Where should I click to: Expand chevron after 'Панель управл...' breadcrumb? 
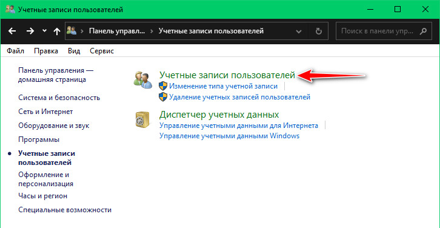pyautogui.click(x=152, y=31)
